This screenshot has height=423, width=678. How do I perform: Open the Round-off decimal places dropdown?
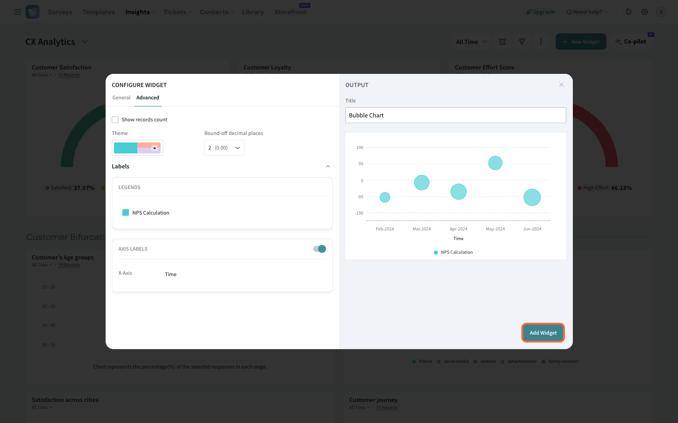224,148
